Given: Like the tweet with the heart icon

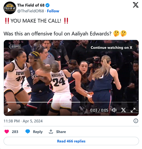Looking at the screenshot, I should (7, 132).
